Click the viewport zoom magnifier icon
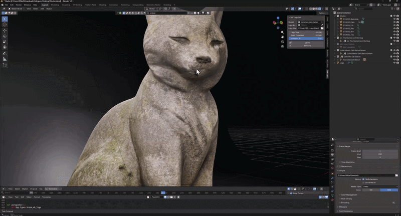This screenshot has width=401, height=216. click(282, 32)
